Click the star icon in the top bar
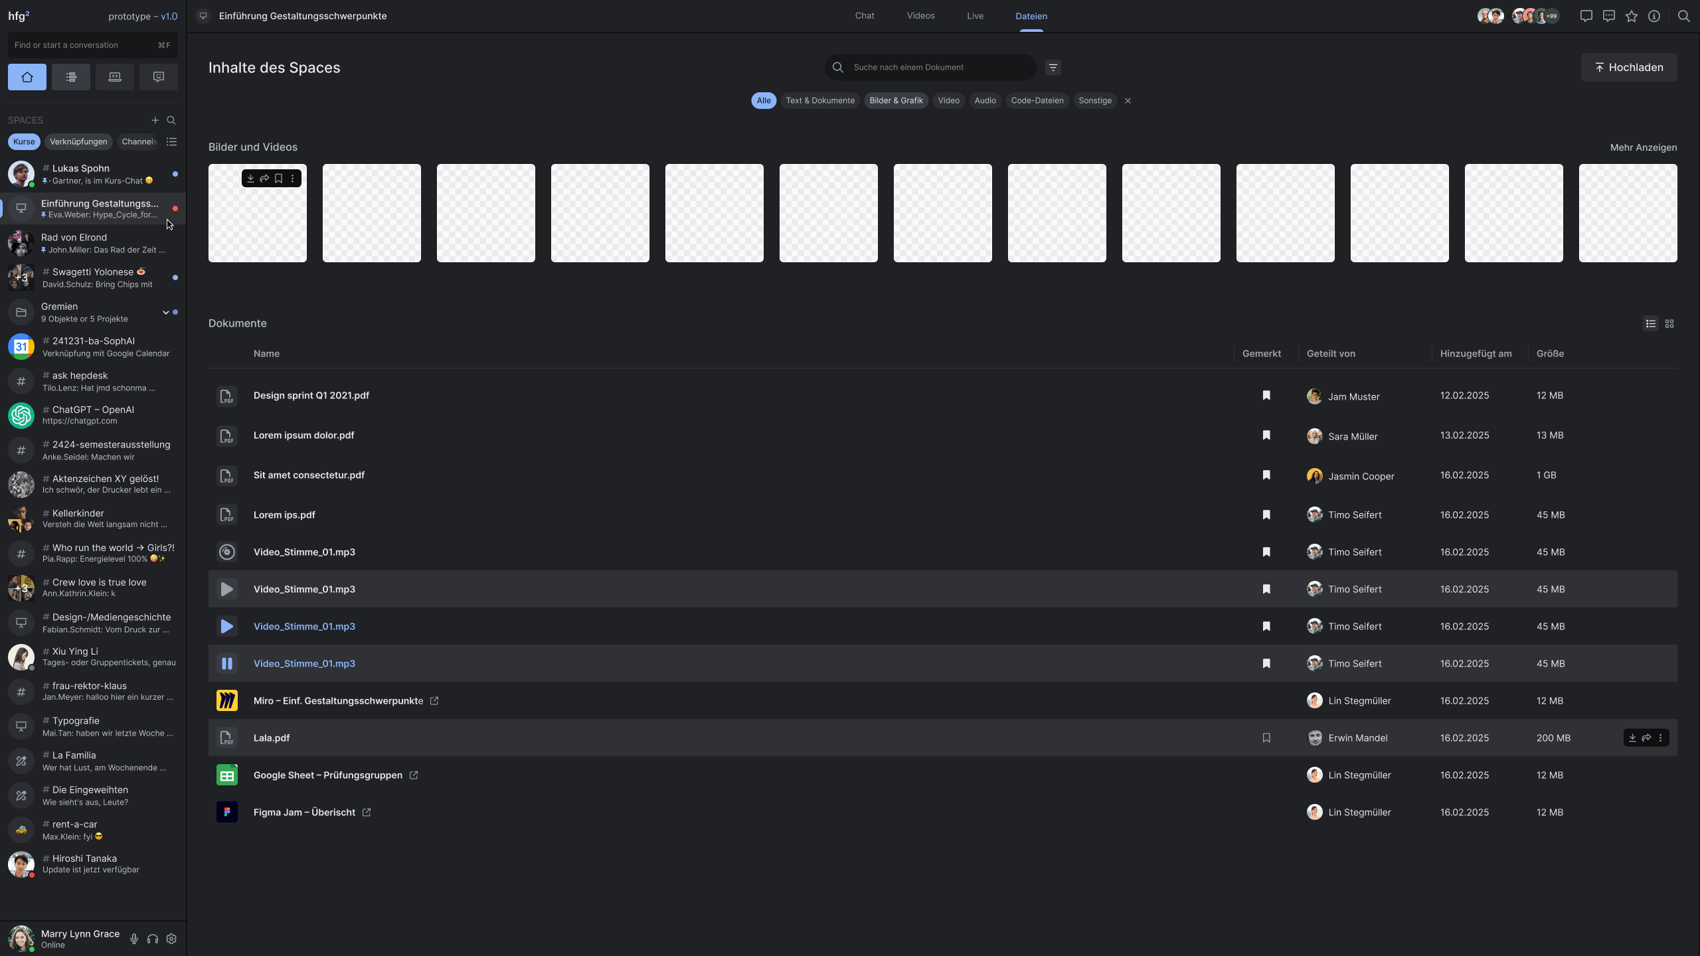1700x956 pixels. click(1632, 16)
